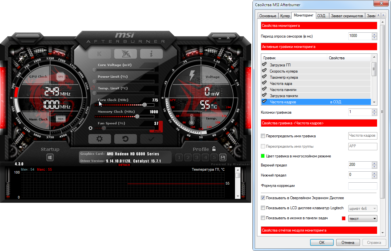Click the OK button
The height and width of the screenshot is (251, 391).
[321, 242]
